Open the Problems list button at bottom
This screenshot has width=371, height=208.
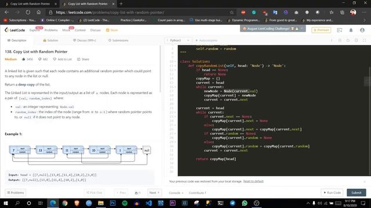[x=16, y=192]
